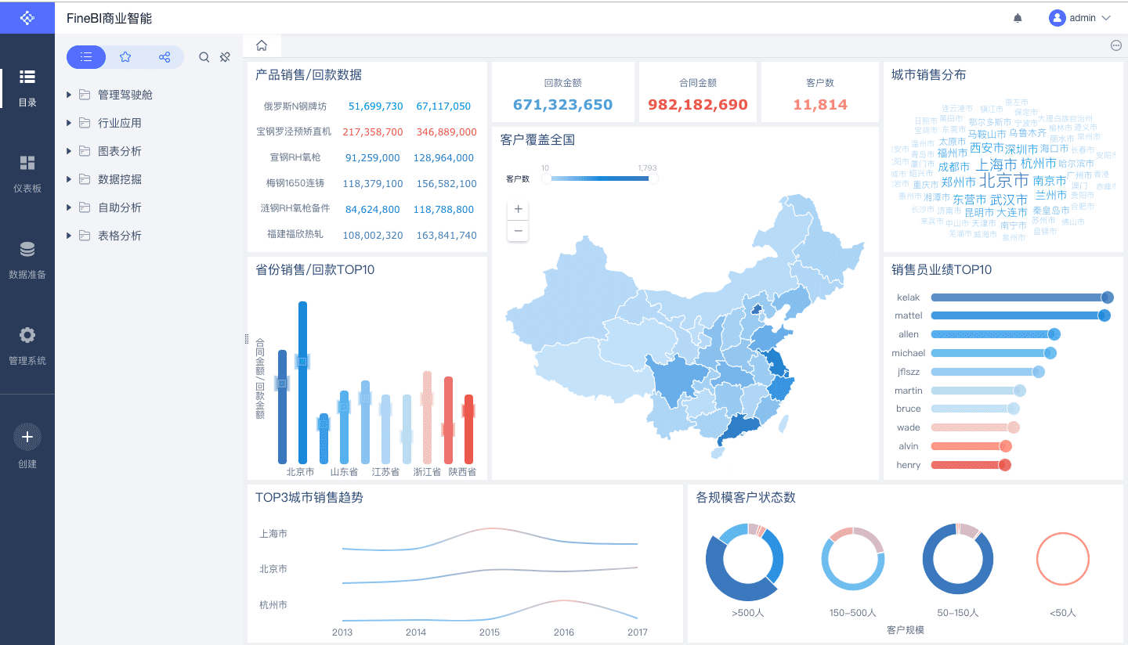Click the value 346,889,000
Image resolution: width=1128 pixels, height=645 pixels.
[x=446, y=132]
